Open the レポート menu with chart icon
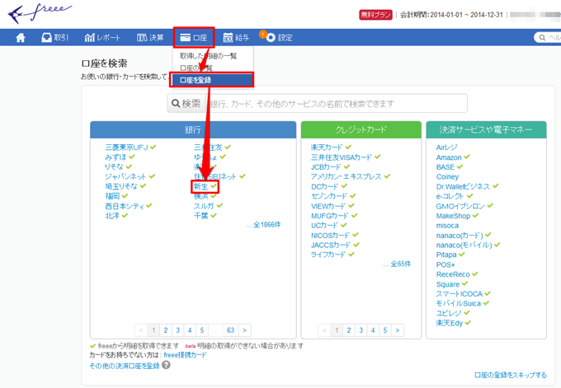The height and width of the screenshot is (388, 561). 102,38
